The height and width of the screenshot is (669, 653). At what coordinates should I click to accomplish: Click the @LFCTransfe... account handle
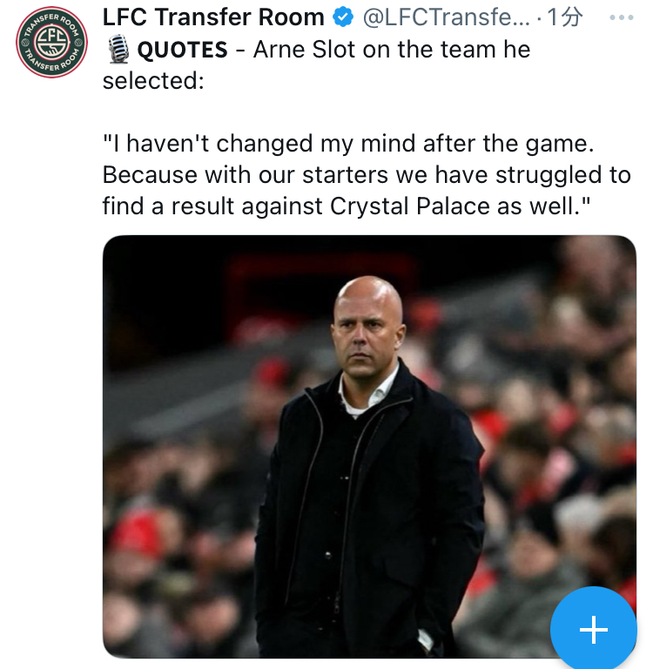pos(445,17)
